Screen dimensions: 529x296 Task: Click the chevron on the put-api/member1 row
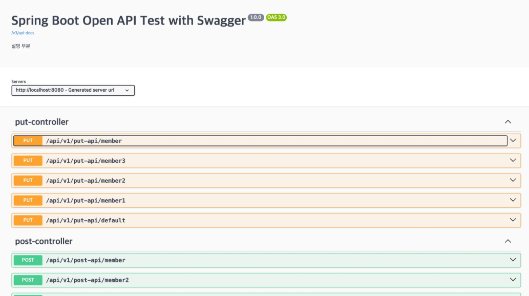pos(513,200)
